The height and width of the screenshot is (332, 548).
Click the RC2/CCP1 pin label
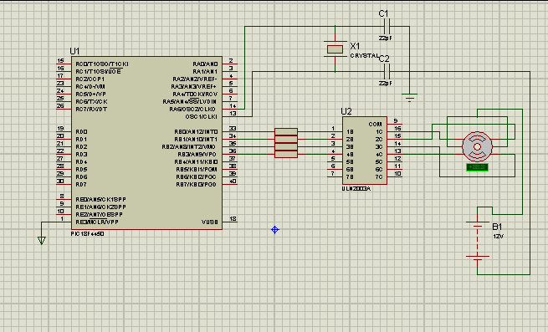(x=90, y=79)
